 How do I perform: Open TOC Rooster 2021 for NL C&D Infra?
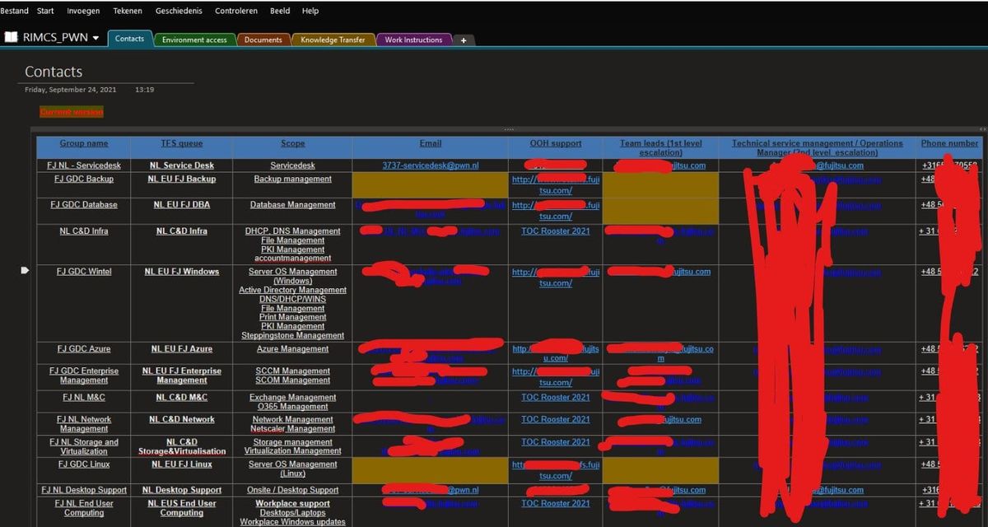[x=555, y=231]
